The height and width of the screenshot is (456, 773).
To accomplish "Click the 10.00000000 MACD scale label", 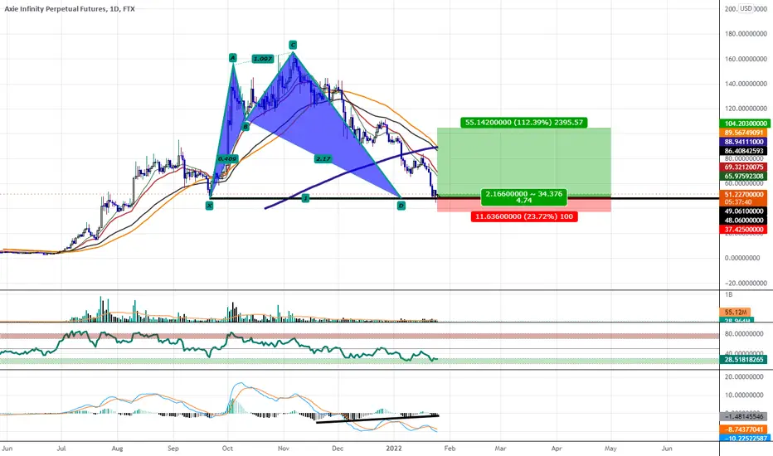I will [746, 395].
